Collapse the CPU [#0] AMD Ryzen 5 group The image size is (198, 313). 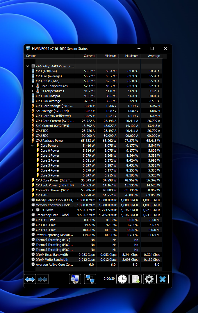coord(28,66)
